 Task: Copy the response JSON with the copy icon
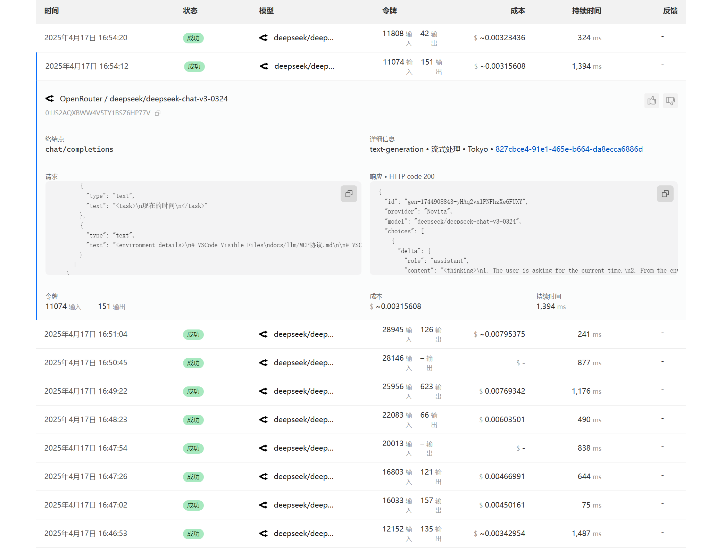665,194
